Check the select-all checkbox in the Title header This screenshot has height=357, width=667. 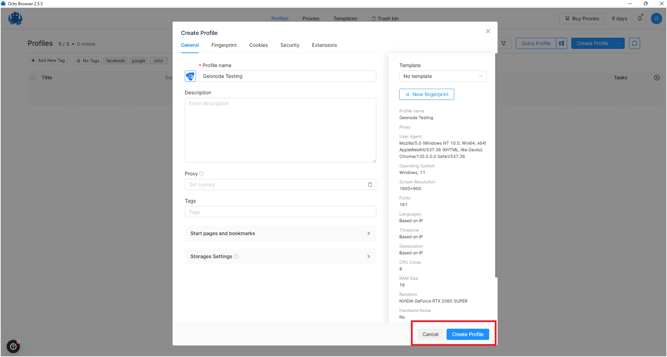pos(33,78)
